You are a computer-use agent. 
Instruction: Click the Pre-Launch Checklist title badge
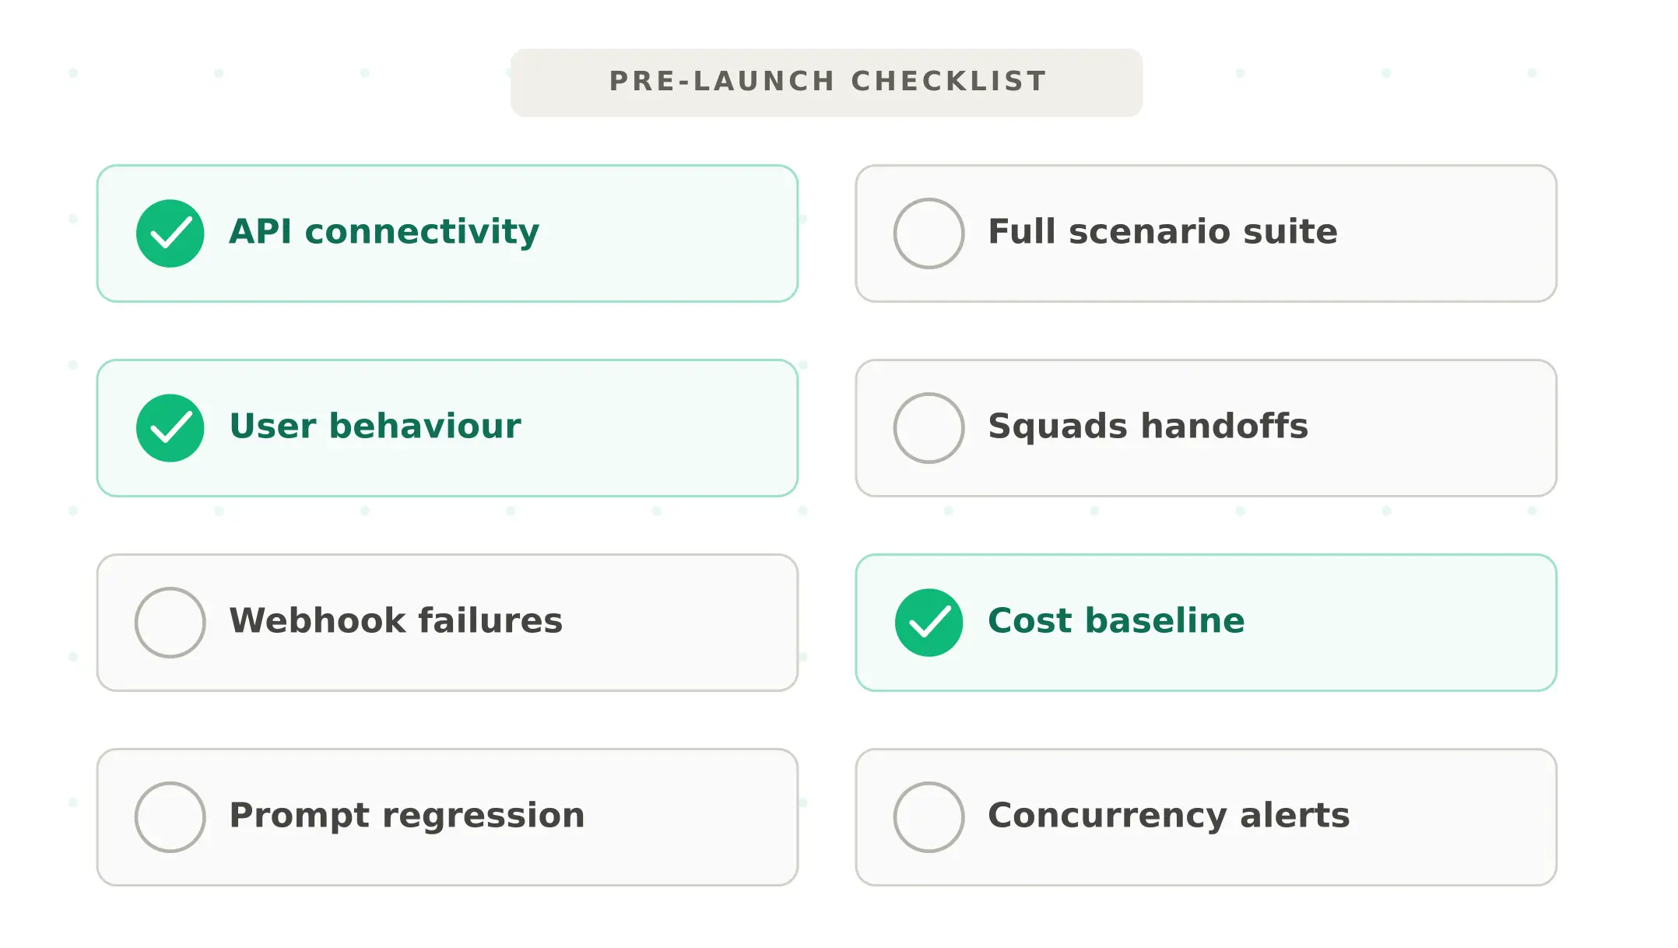tap(827, 82)
